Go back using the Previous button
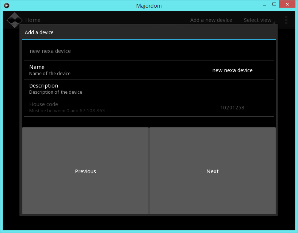 (x=85, y=171)
